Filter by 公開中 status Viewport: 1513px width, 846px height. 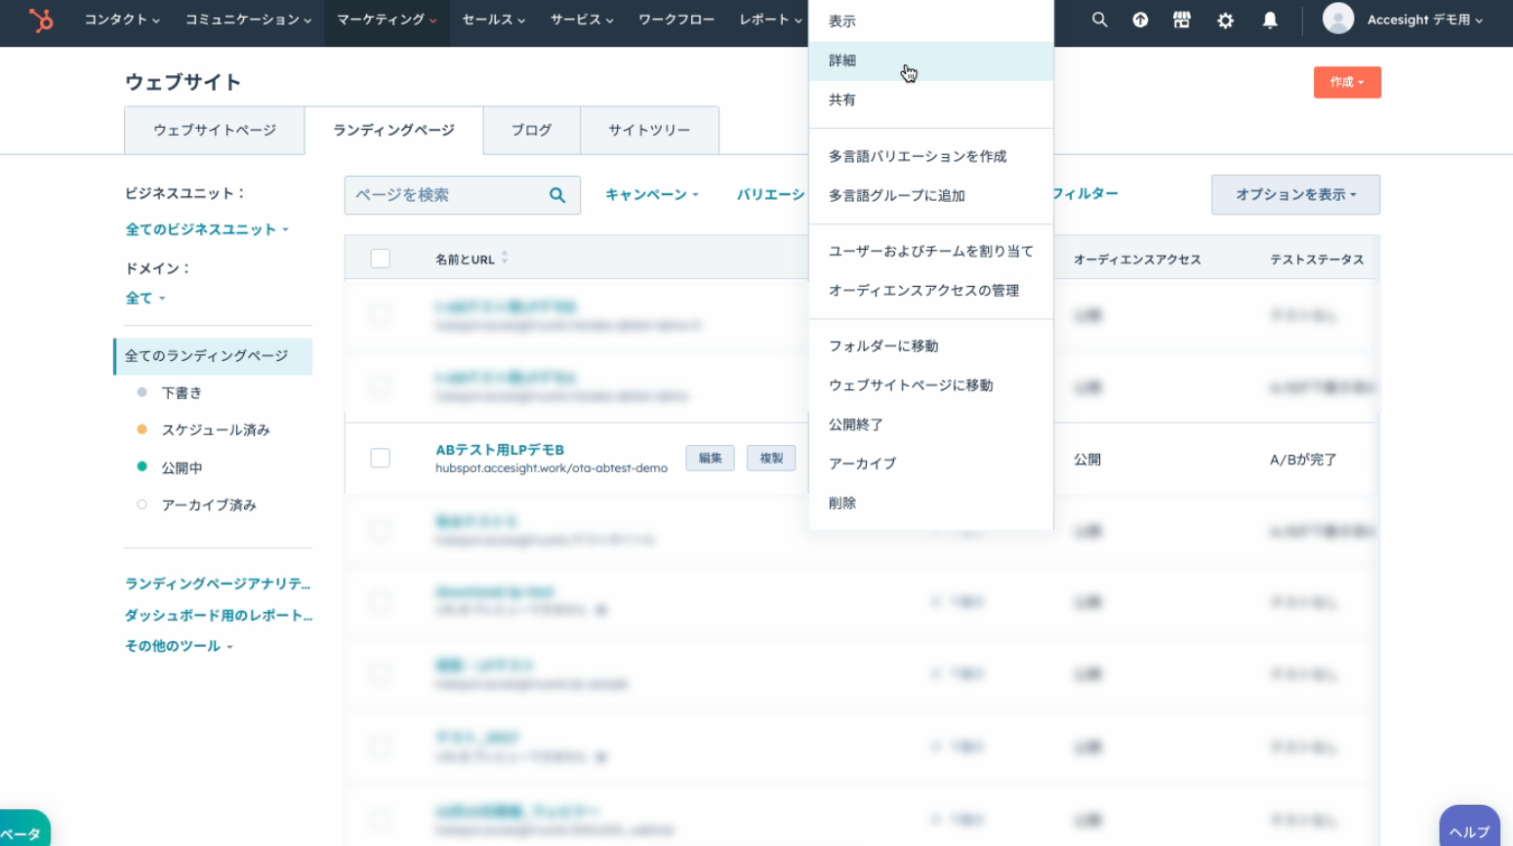click(x=182, y=468)
